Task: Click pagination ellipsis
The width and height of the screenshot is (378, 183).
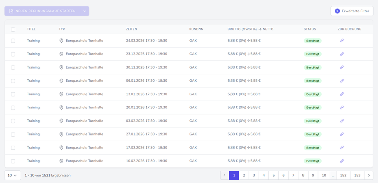Action: 333,175
